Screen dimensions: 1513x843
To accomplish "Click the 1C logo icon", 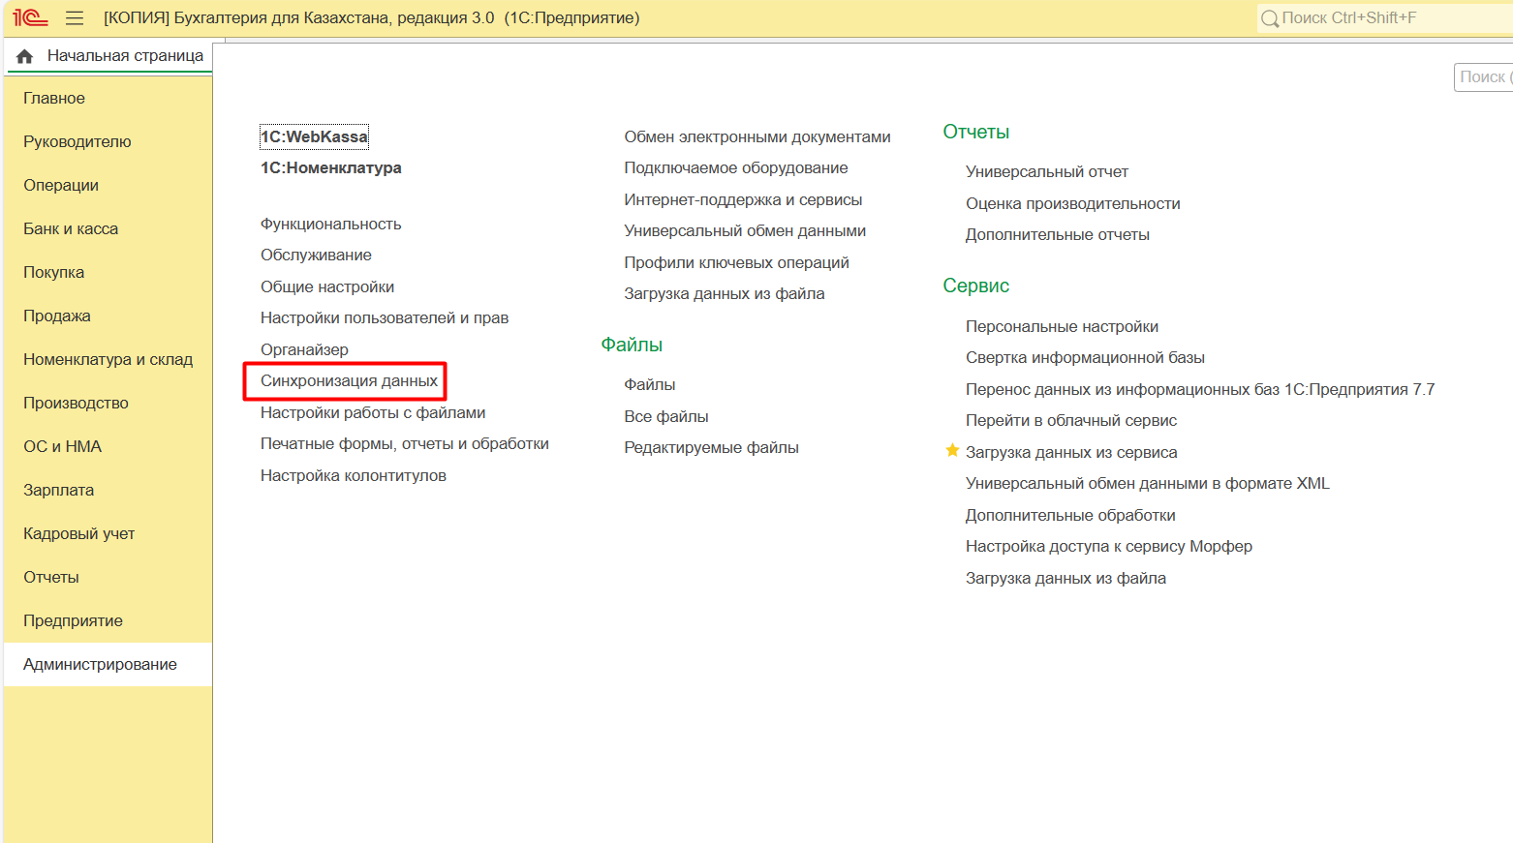I will pyautogui.click(x=30, y=17).
